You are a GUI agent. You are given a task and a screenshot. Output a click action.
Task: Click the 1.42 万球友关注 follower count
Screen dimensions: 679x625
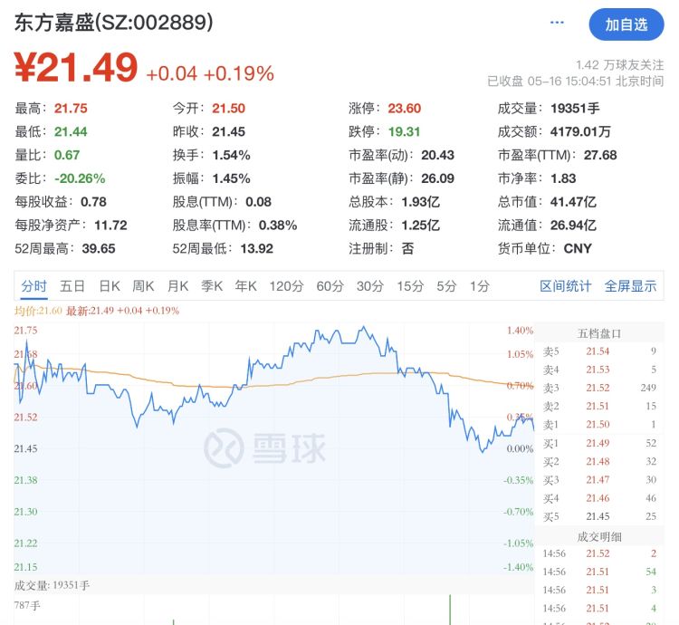pyautogui.click(x=619, y=65)
